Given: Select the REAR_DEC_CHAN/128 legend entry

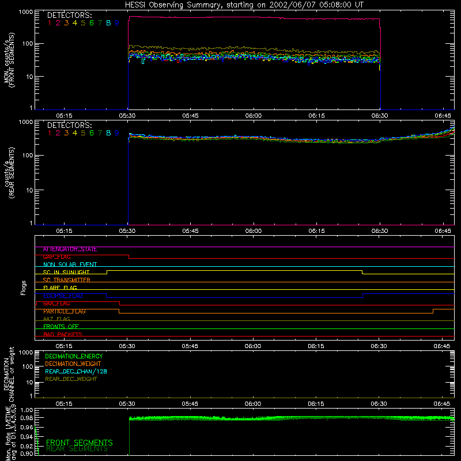Looking at the screenshot, I should point(76,372).
